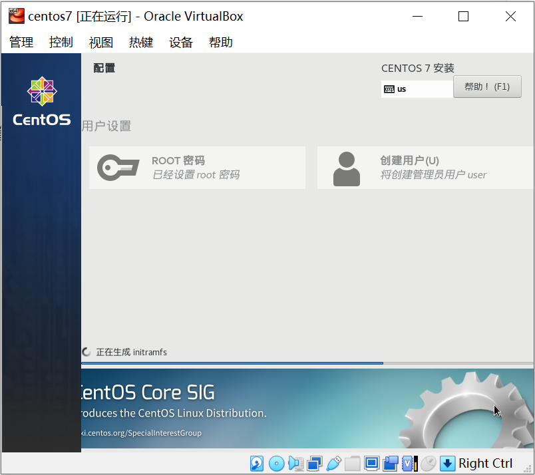535x475 pixels.
Task: Click the us keyboard layout field
Action: (x=417, y=89)
